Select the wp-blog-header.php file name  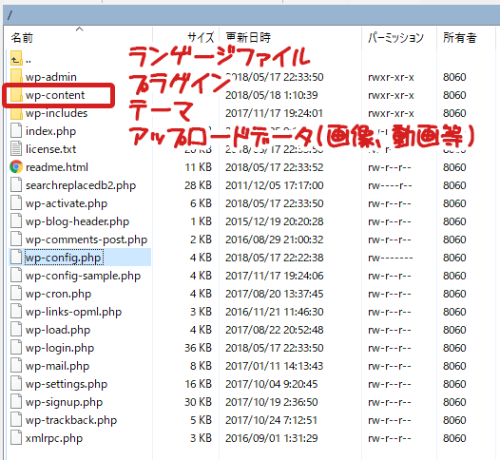click(x=77, y=221)
